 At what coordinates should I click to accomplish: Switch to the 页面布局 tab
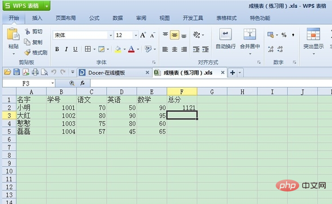(x=66, y=18)
